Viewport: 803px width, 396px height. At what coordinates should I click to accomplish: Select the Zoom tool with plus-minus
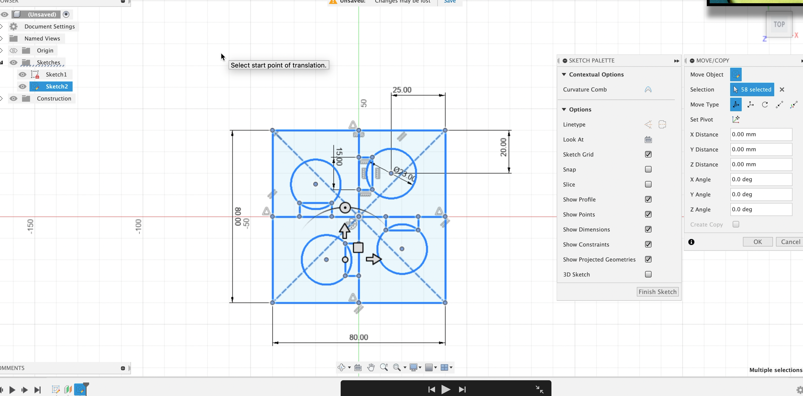(384, 367)
